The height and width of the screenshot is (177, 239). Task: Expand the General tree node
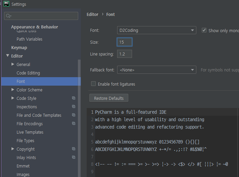[x=13, y=64]
